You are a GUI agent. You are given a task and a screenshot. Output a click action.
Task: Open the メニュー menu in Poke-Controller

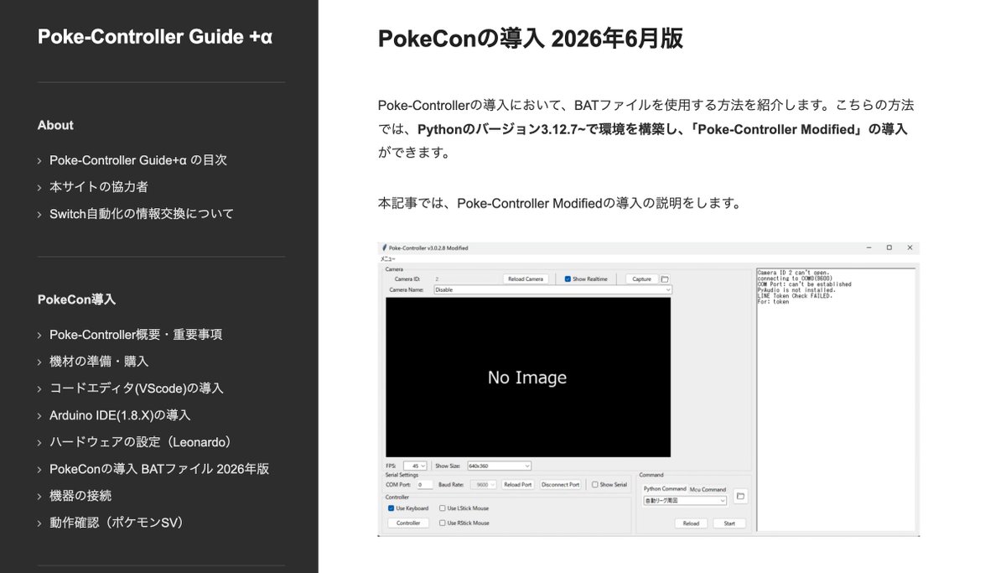click(388, 259)
